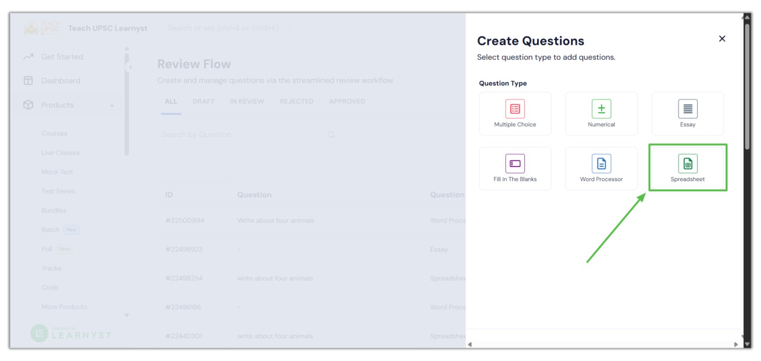Switch to the APPROVED tab

(347, 102)
